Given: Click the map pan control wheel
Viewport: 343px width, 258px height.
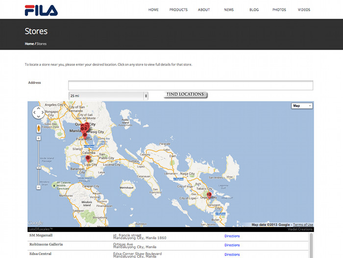Looking at the screenshot, I should [38, 113].
